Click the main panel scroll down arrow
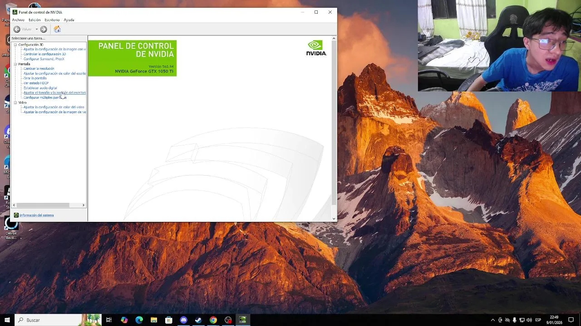The width and height of the screenshot is (581, 326). 334,219
